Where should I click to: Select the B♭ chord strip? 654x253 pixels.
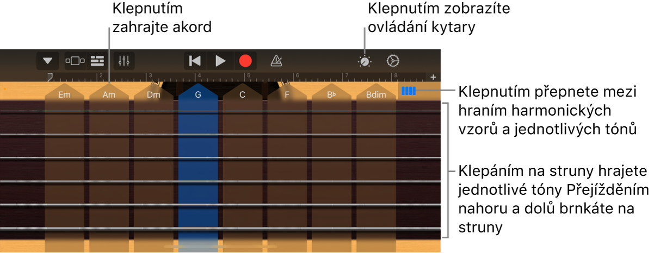coord(331,163)
